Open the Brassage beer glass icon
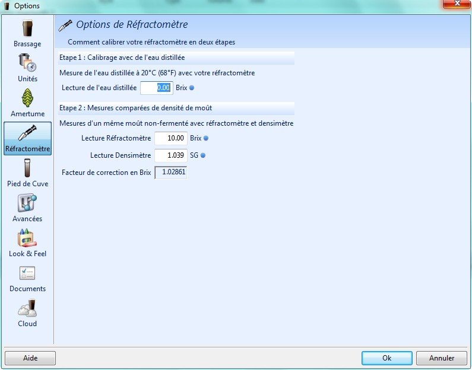472x370 pixels. pos(27,28)
